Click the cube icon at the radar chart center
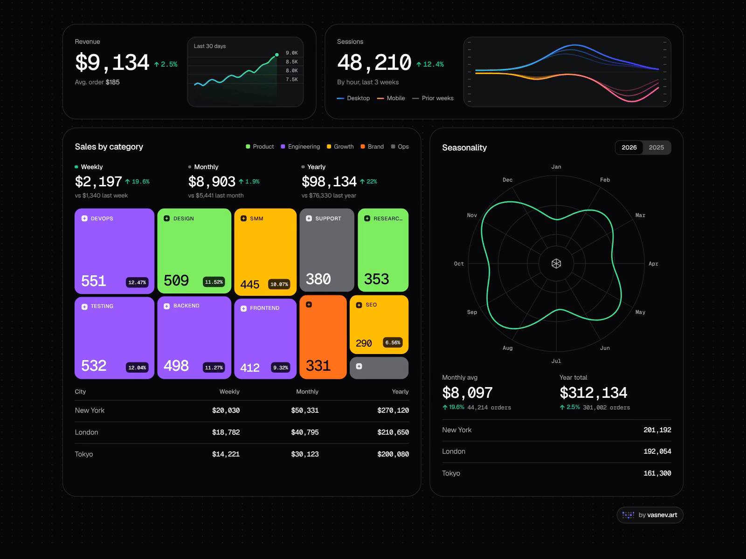 [x=556, y=264]
